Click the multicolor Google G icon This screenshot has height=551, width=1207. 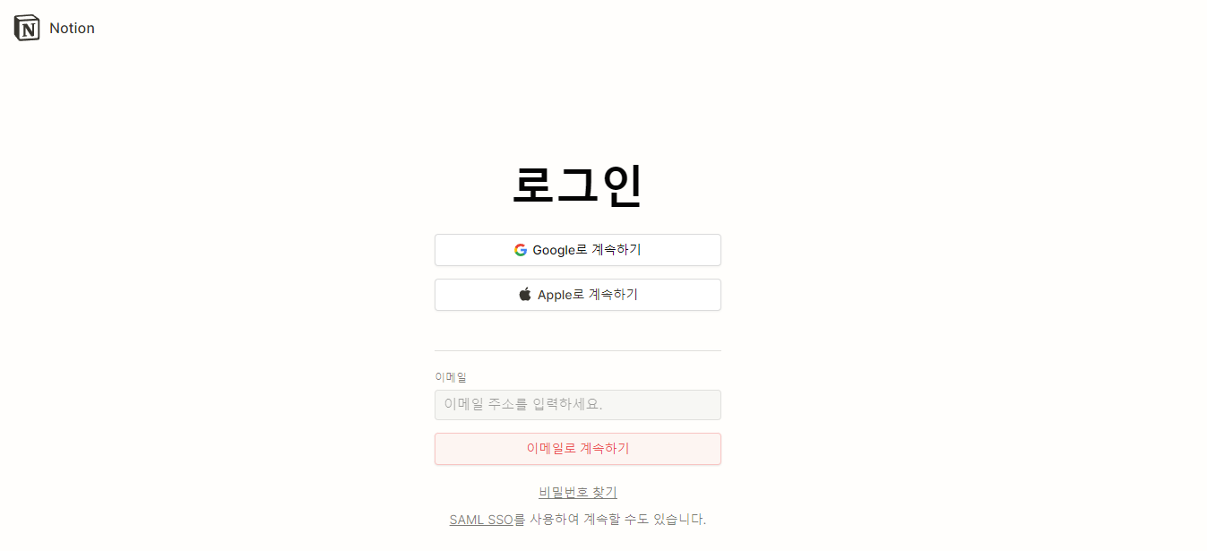coord(521,250)
